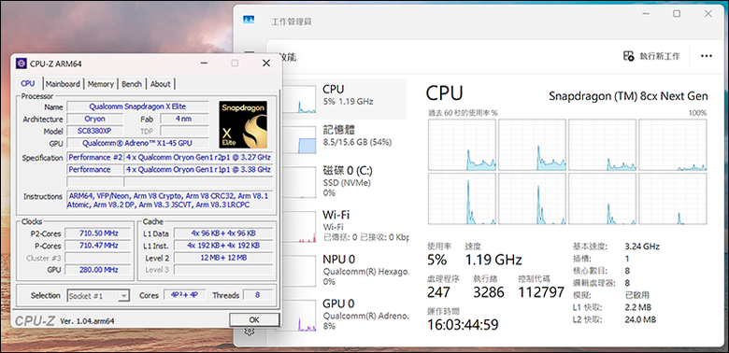This screenshot has height=353, width=729.
Task: Open the Task Manager more options menu
Action: point(707,56)
